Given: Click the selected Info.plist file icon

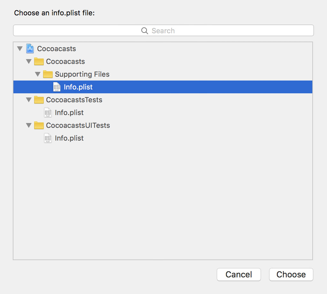Looking at the screenshot, I should click(x=57, y=87).
